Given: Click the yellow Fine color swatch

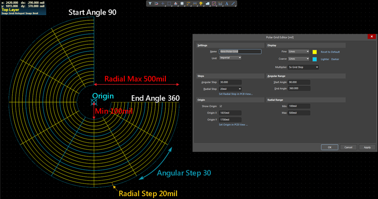Looking at the screenshot, I should [315, 52].
